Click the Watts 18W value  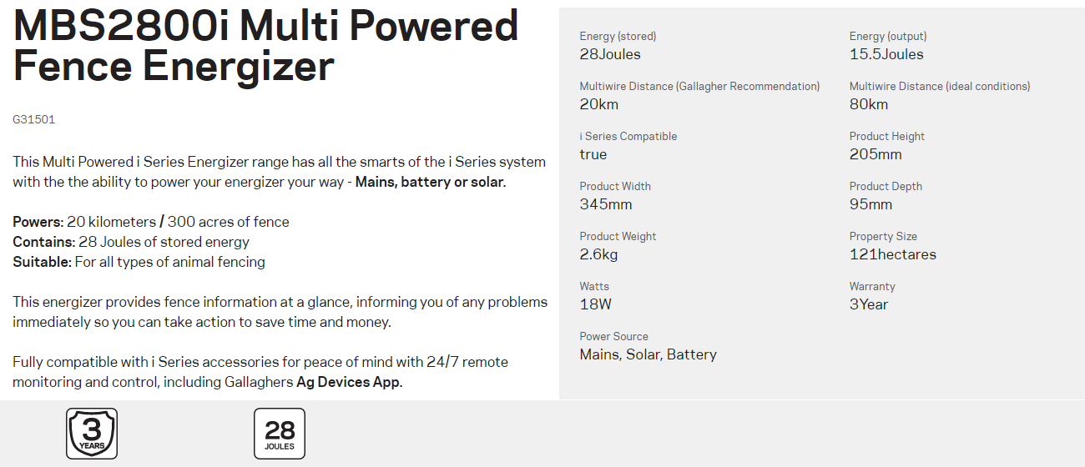pos(596,304)
